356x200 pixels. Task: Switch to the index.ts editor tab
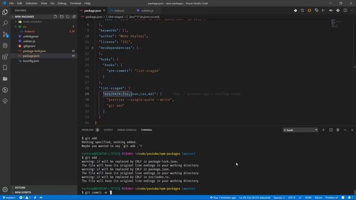click(119, 11)
